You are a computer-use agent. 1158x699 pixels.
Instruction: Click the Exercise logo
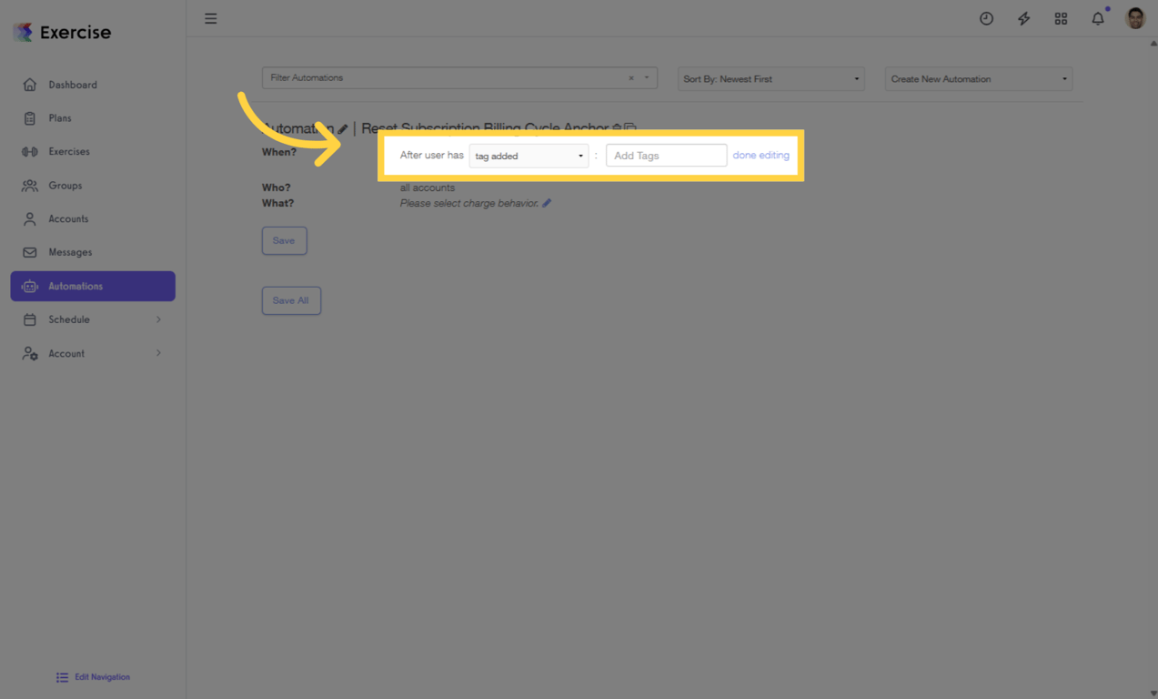[x=62, y=33]
